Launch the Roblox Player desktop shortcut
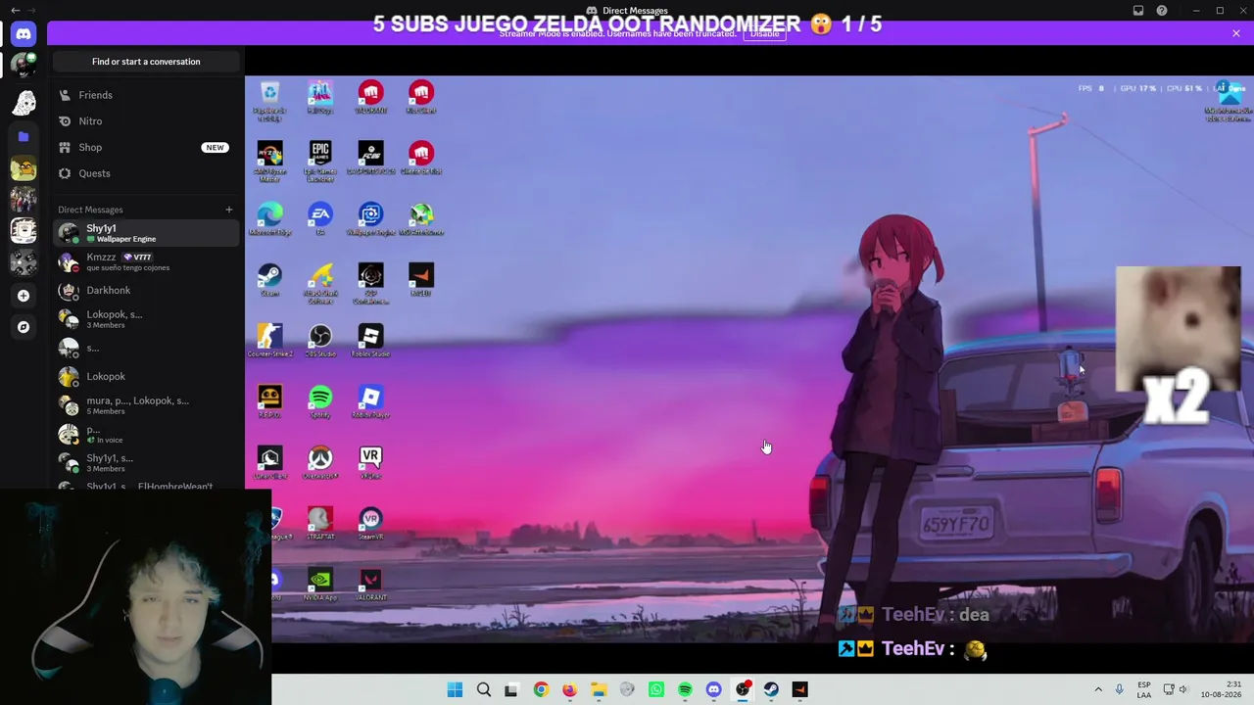This screenshot has height=705, width=1254. (370, 400)
